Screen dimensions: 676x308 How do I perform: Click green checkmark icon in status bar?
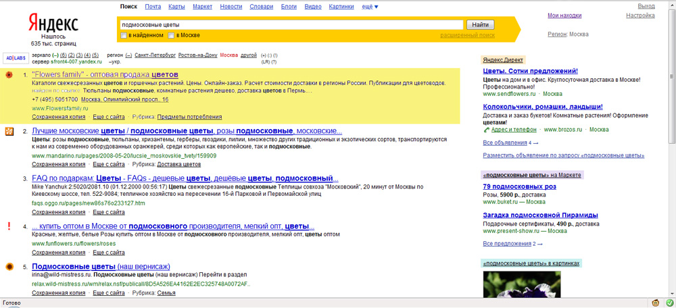pyautogui.click(x=669, y=303)
